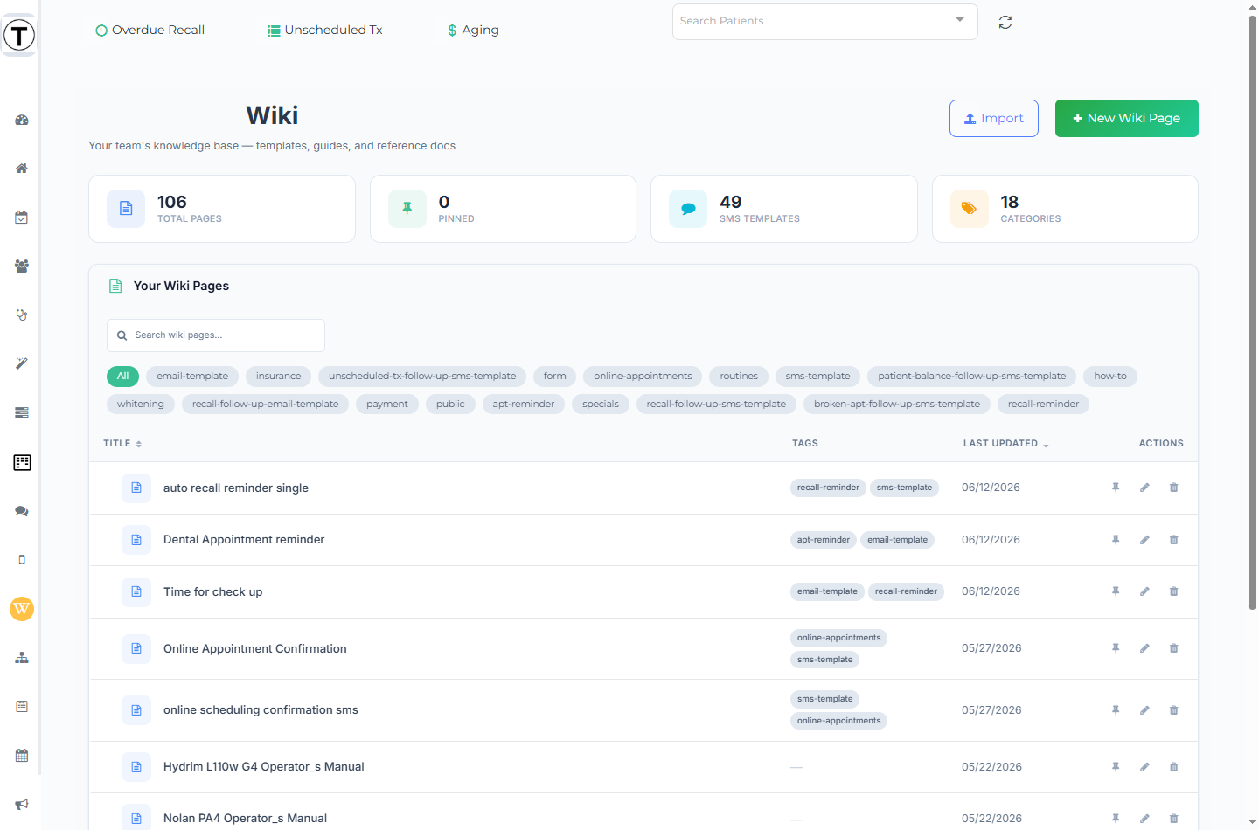Open Unscheduled Tx tab

point(325,30)
